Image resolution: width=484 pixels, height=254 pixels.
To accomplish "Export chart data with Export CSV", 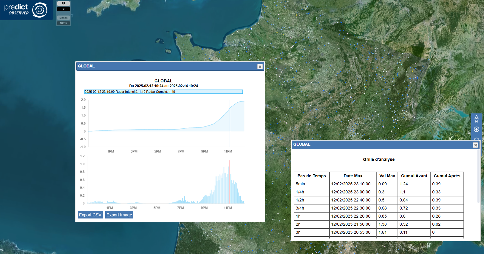I will 90,215.
